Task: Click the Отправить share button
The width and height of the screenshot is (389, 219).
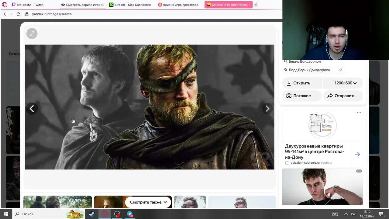Action: click(x=343, y=96)
